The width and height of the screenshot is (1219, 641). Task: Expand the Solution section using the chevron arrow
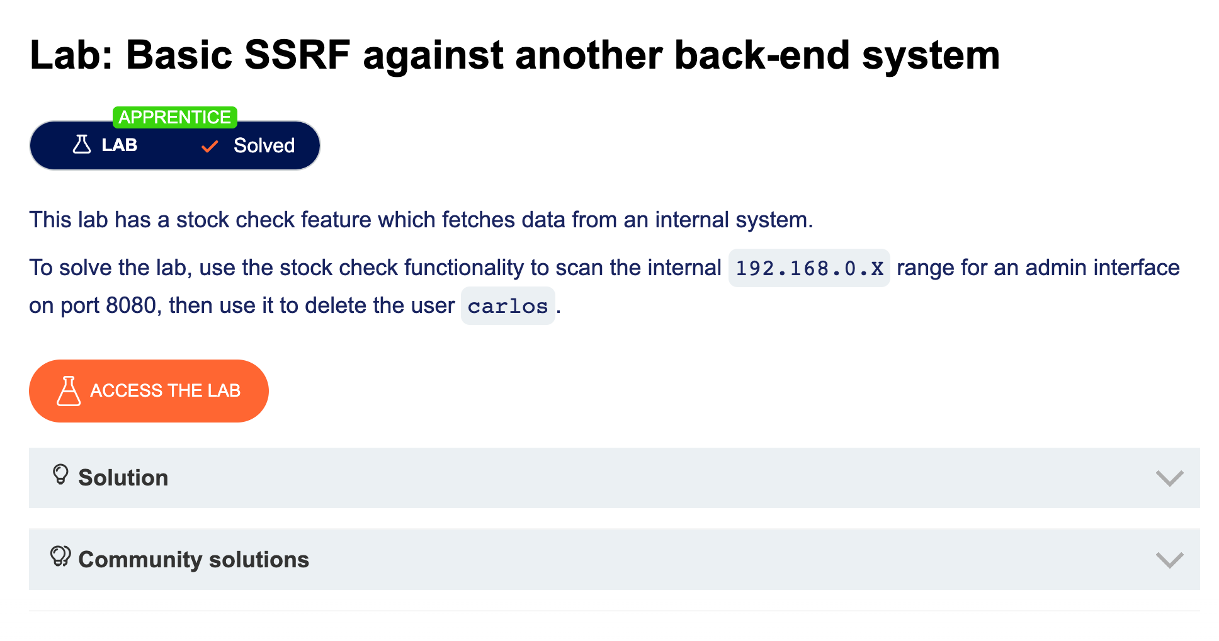tap(1169, 478)
